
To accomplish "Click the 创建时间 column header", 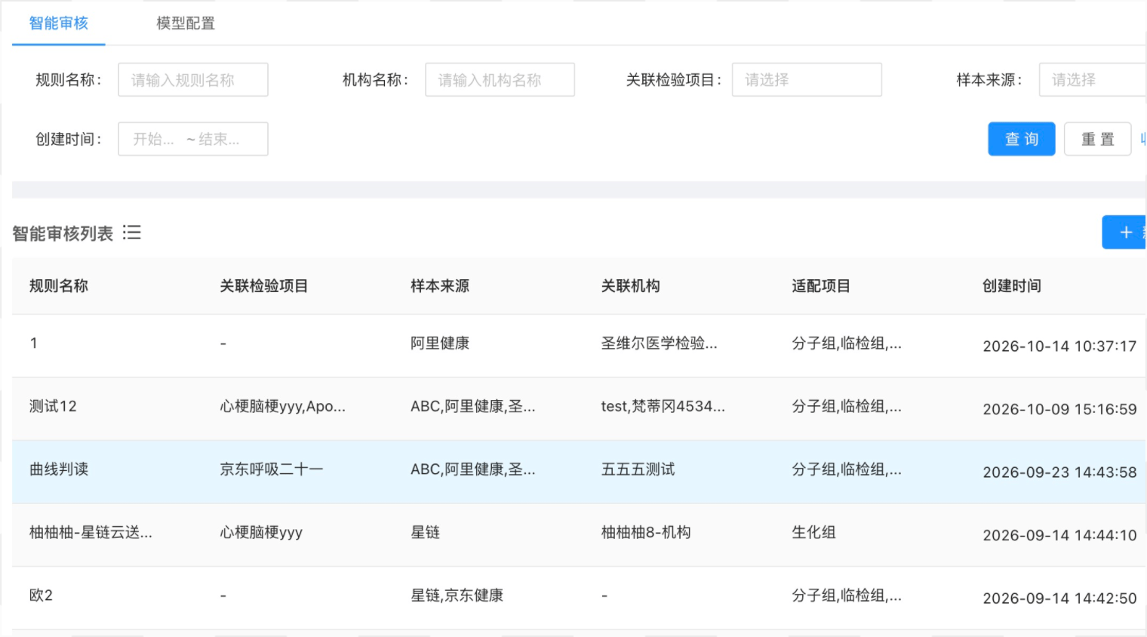I will [1012, 286].
